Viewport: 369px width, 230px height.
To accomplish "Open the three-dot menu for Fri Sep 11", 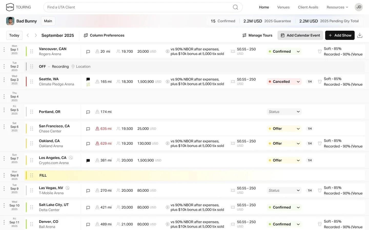I will click(x=4, y=222).
